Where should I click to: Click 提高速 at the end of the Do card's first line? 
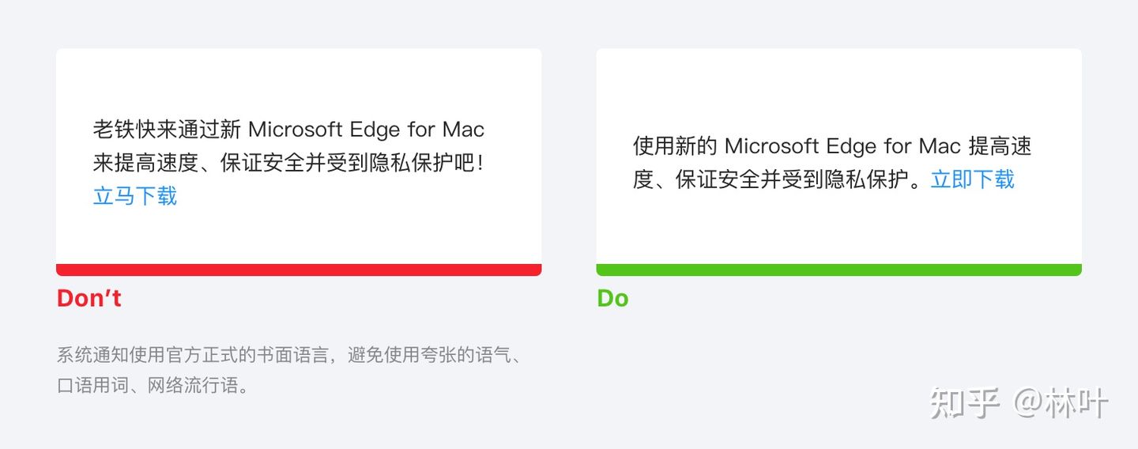[x=1000, y=146]
